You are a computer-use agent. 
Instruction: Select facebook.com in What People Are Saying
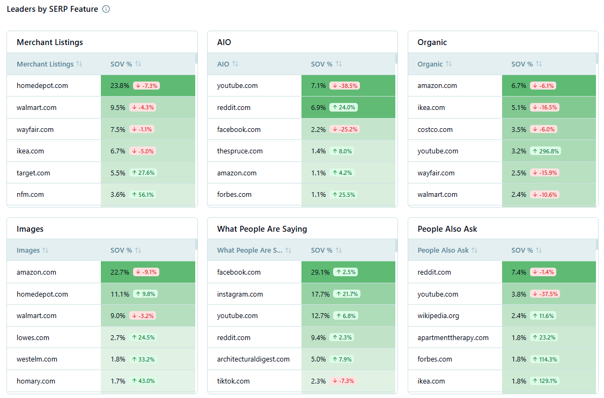(239, 272)
